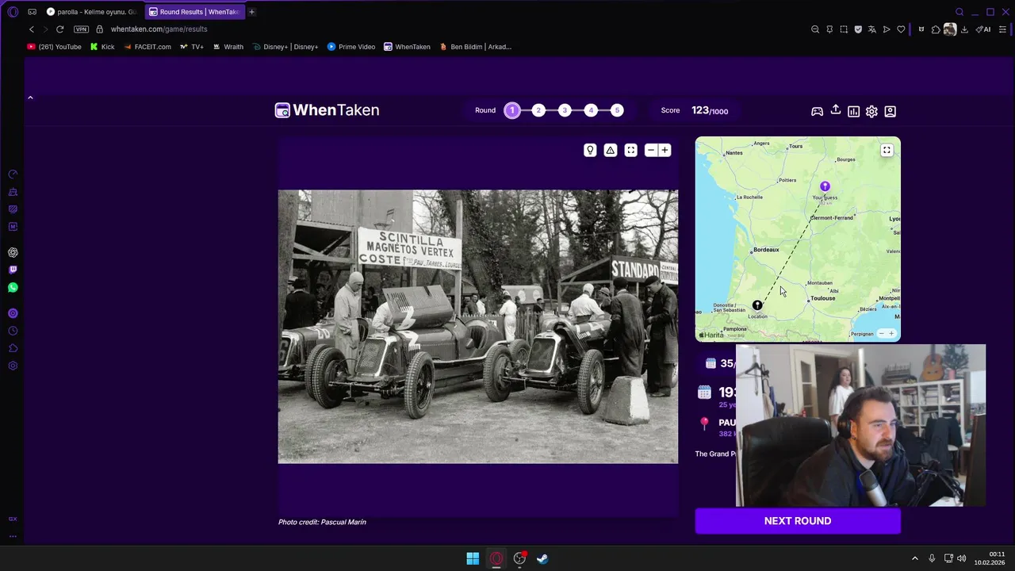Open the taskbar clock and date
This screenshot has height=571, width=1015.
[x=990, y=558]
